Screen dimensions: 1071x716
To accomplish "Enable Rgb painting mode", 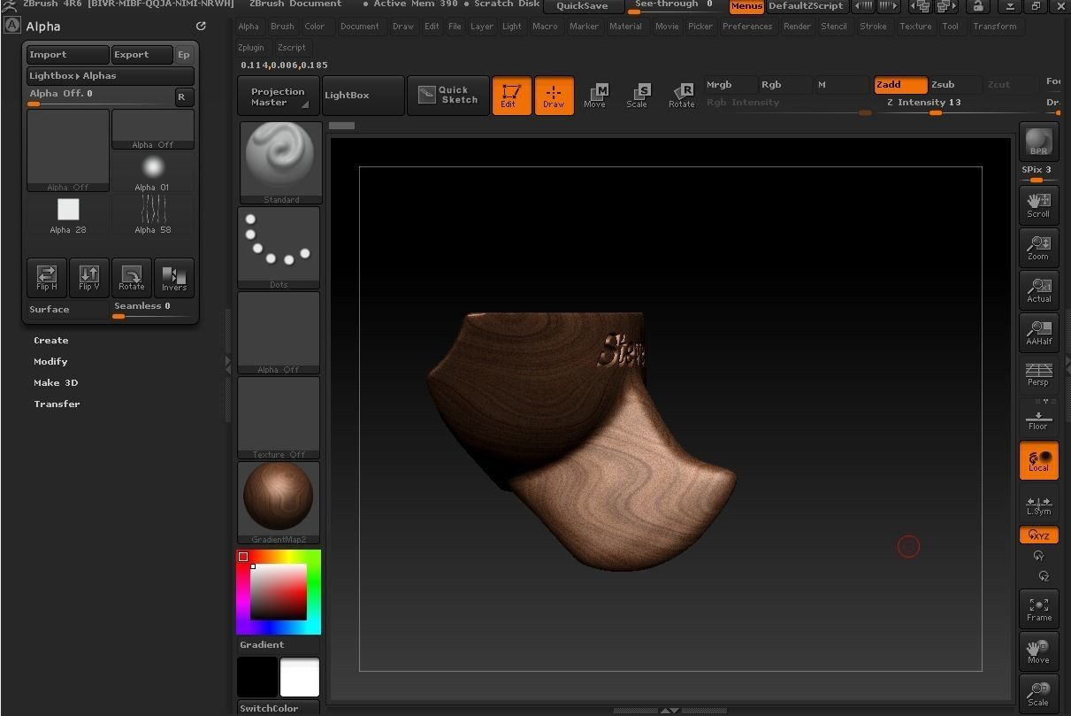I will click(x=785, y=85).
